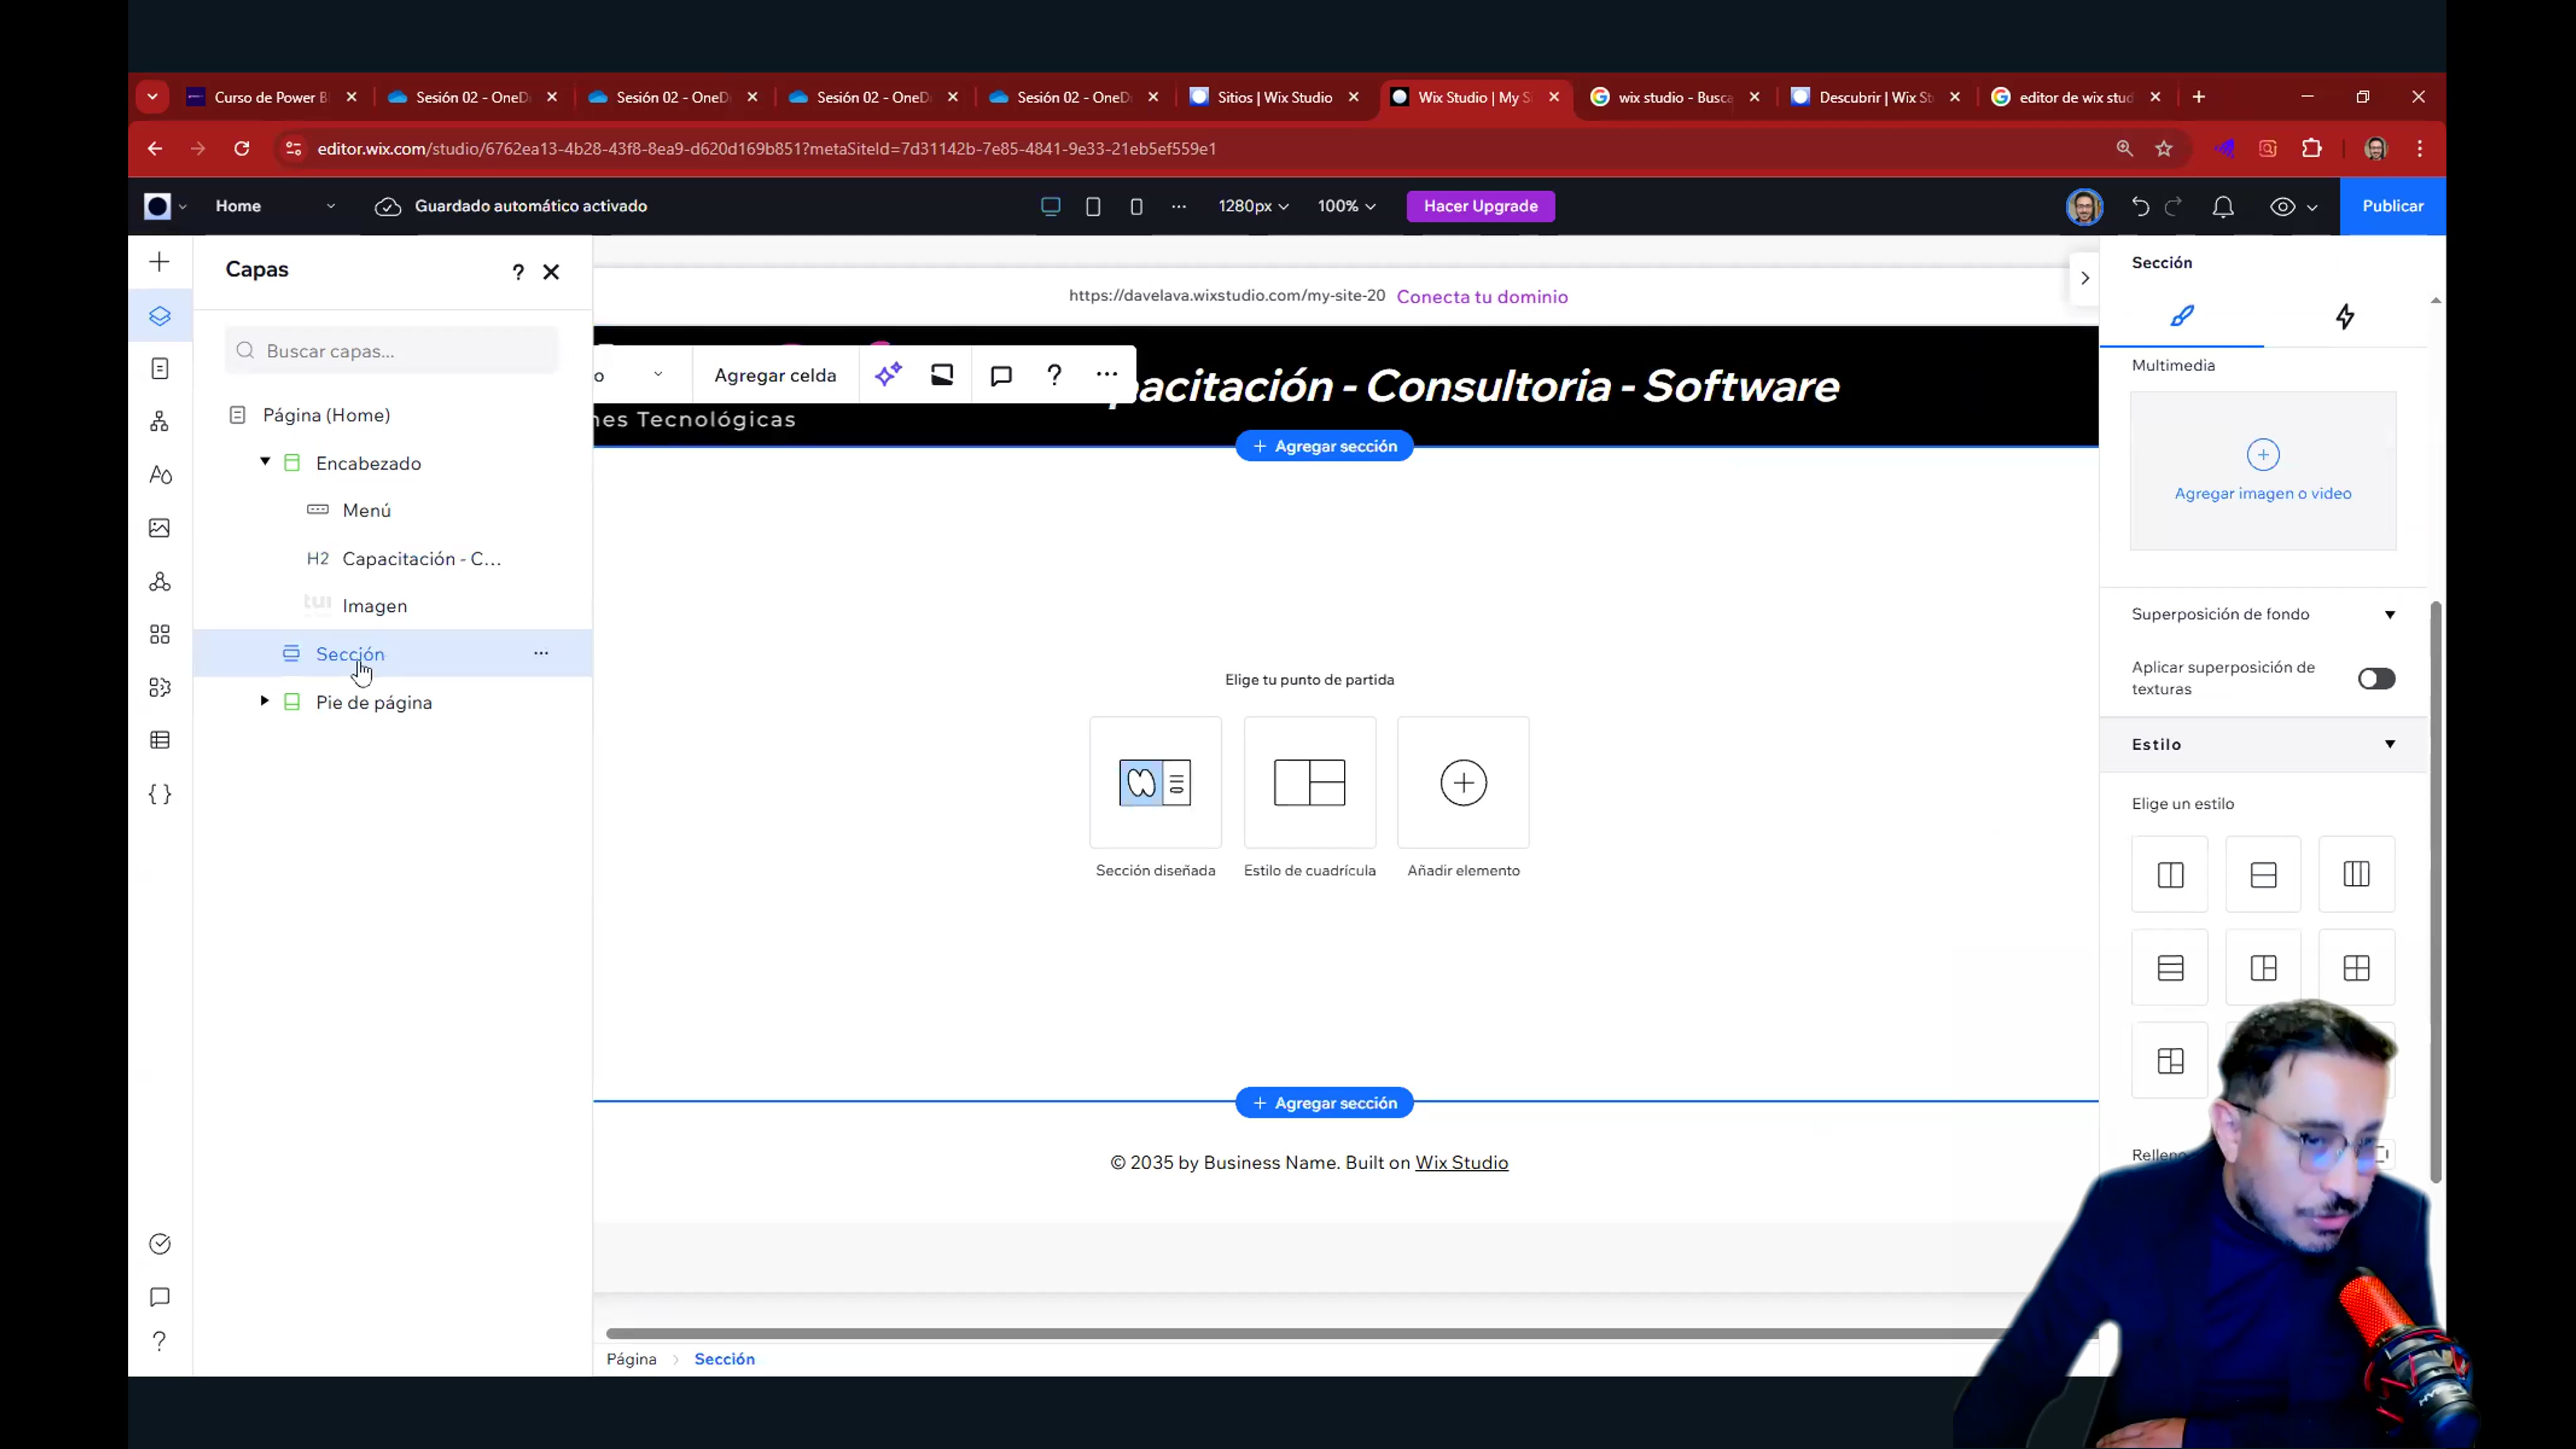
Task: Open the Site styles typography icon
Action: tap(159, 474)
